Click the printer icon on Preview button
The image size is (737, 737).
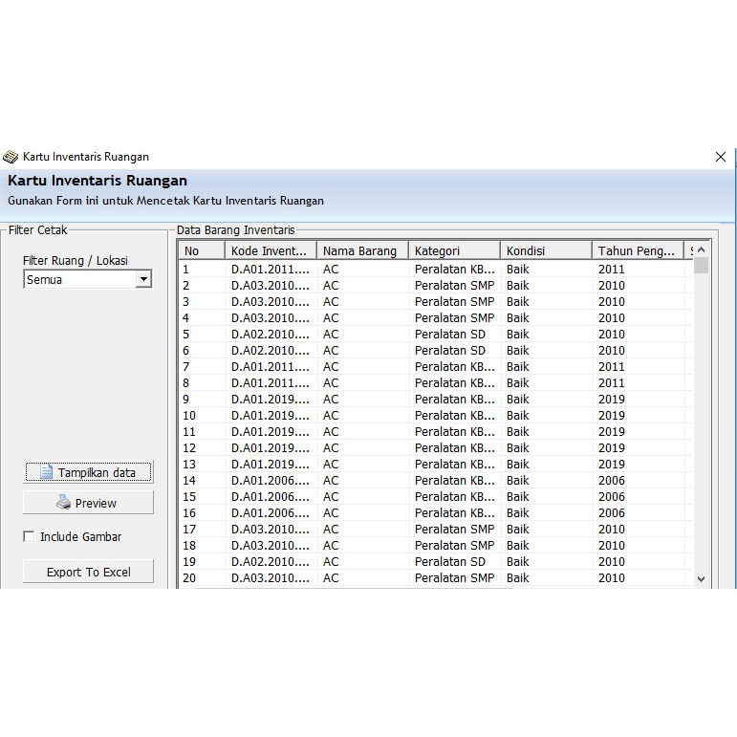63,503
